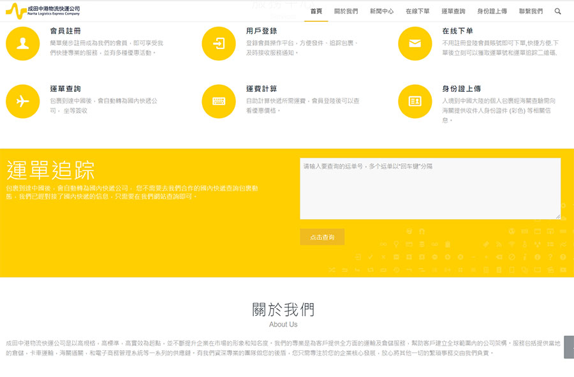The width and height of the screenshot is (574, 377).
Task: Open 聯繫我們 contact menu item
Action: click(531, 11)
